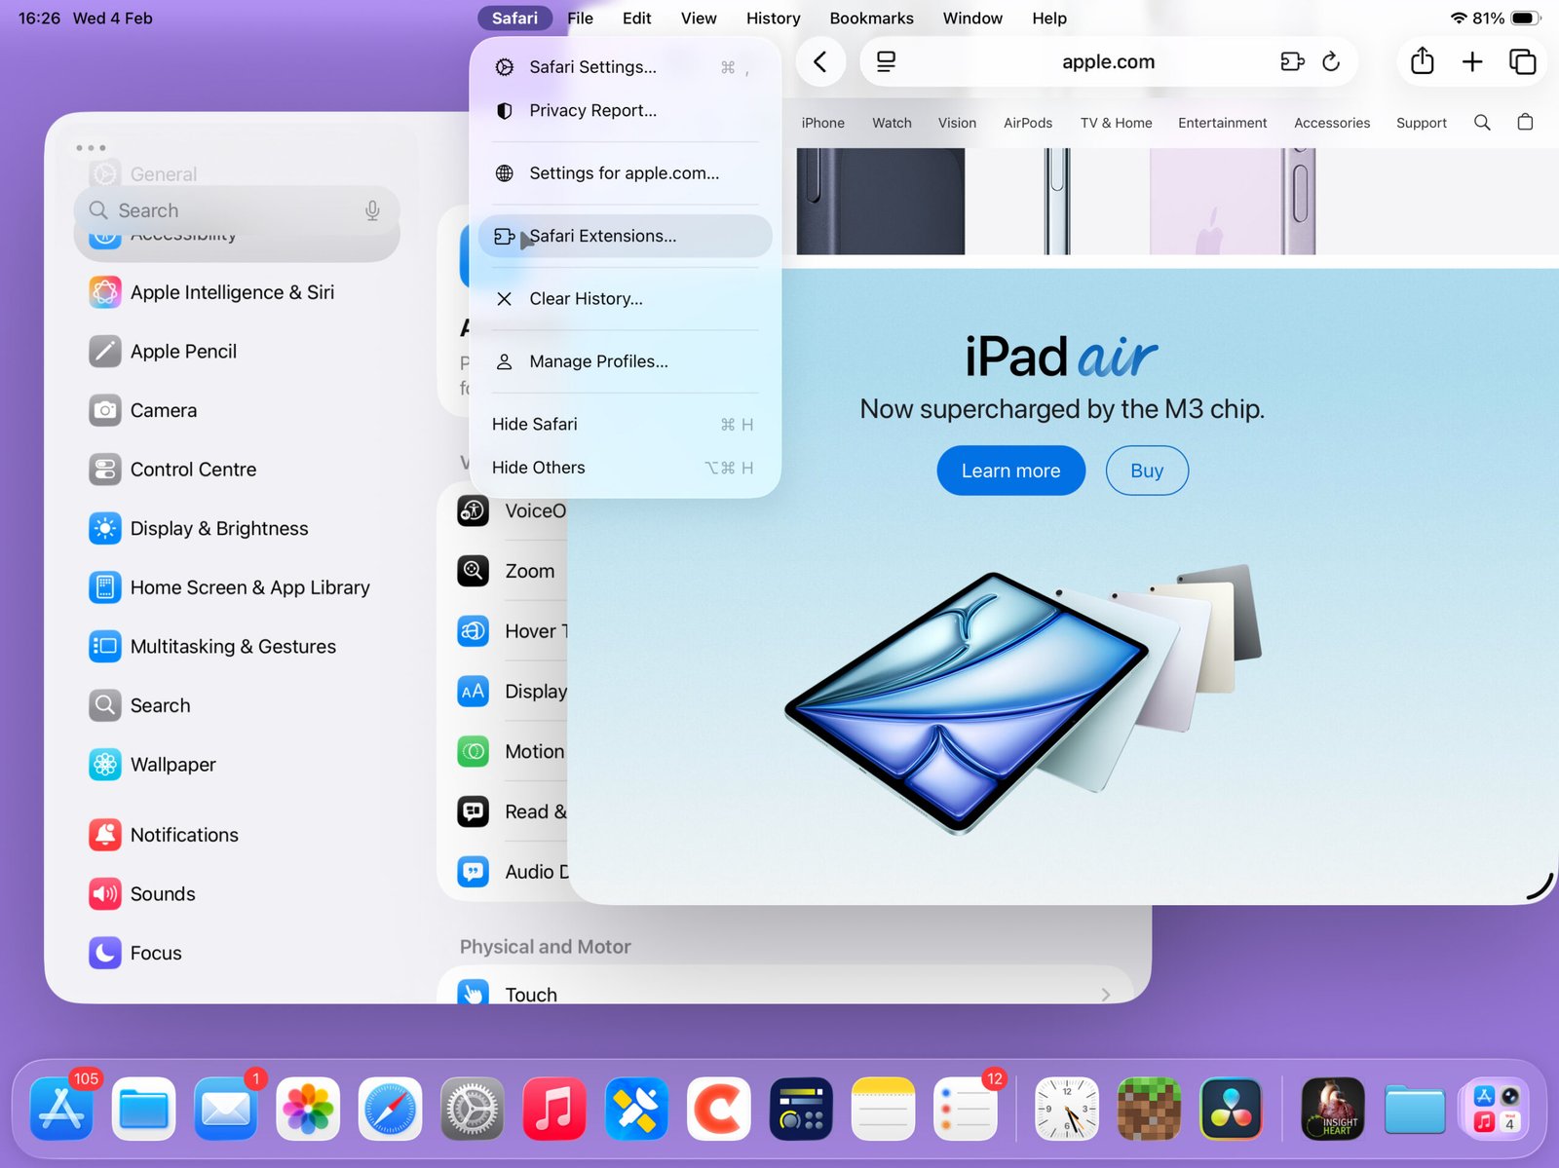1559x1168 pixels.
Task: Launch Photos from the dock
Action: click(x=308, y=1109)
